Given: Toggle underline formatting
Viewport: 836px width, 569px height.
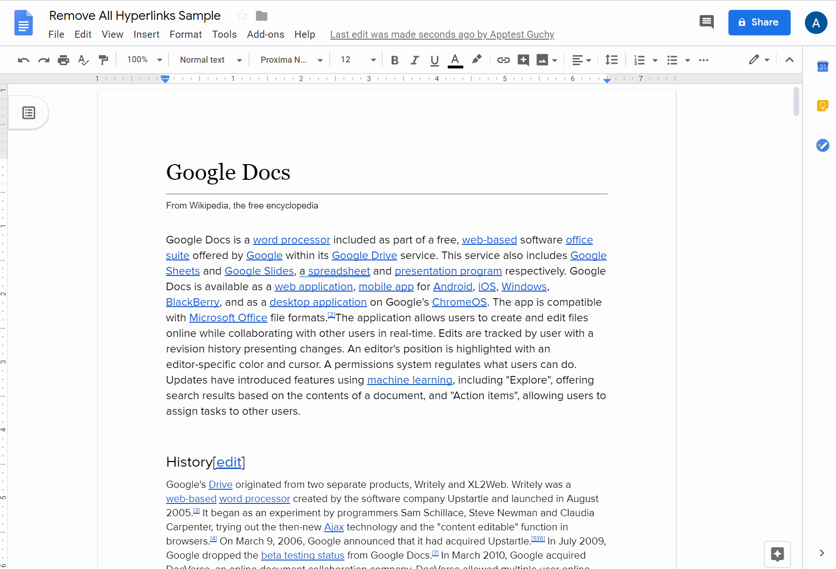Looking at the screenshot, I should pyautogui.click(x=434, y=60).
